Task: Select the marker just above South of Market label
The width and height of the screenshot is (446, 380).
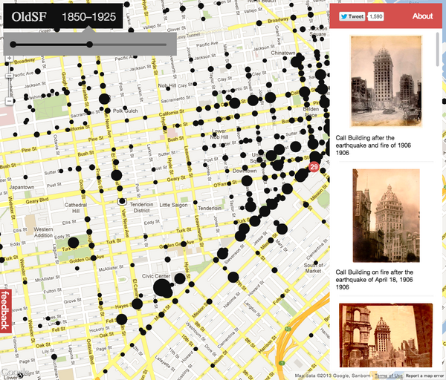Action: tap(316, 263)
